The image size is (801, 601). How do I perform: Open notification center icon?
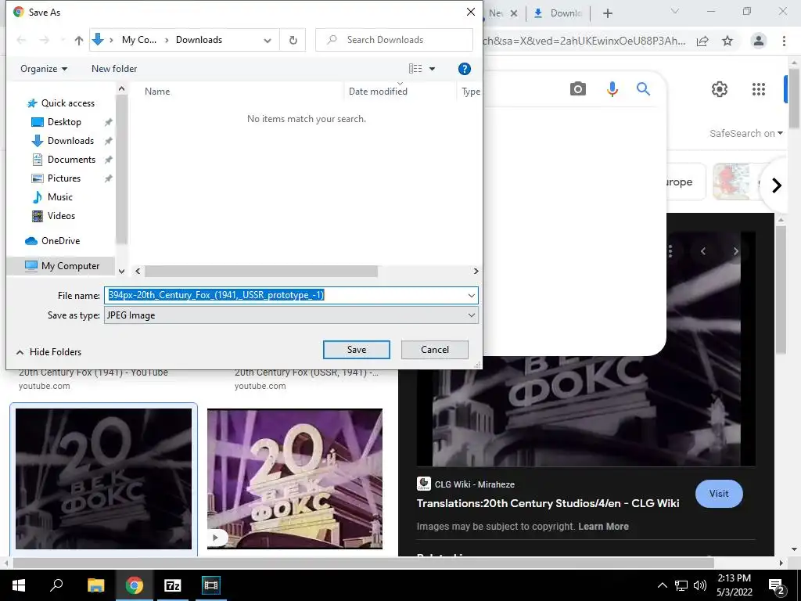(x=777, y=585)
